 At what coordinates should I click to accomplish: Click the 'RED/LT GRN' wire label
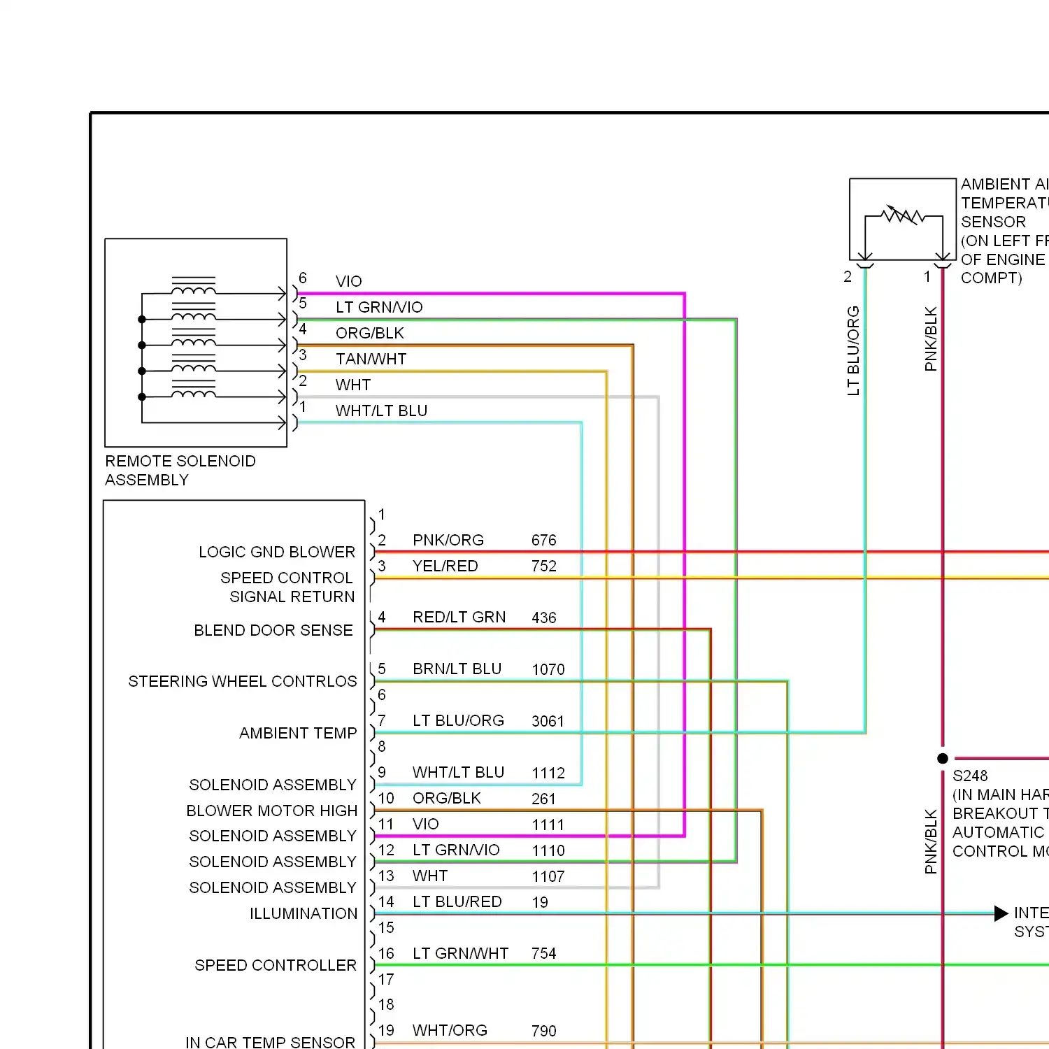459,617
